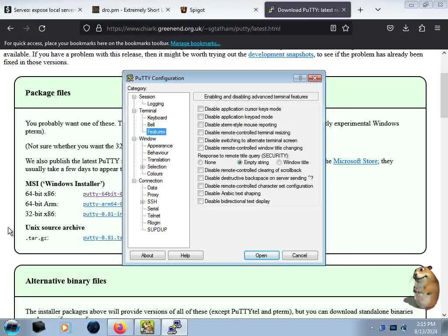448x336 pixels.
Task: Open the dark globe taskbar icon
Action: pyautogui.click(x=94, y=327)
